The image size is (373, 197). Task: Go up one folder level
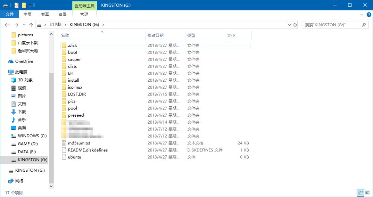coord(31,25)
